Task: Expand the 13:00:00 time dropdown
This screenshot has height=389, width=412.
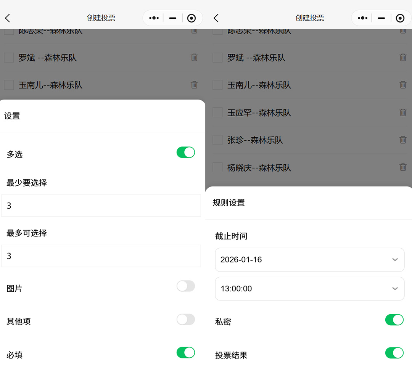Action: [309, 289]
